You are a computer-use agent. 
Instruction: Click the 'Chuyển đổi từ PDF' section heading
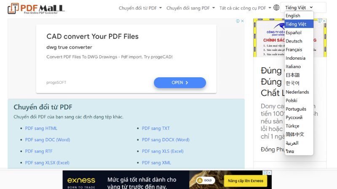(43, 107)
